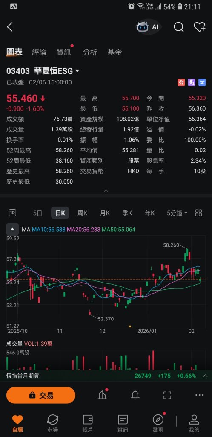Image resolution: width=212 pixels, height=437 pixels.
Task: Select the 1D intraday chart icon
Action: coord(12,213)
